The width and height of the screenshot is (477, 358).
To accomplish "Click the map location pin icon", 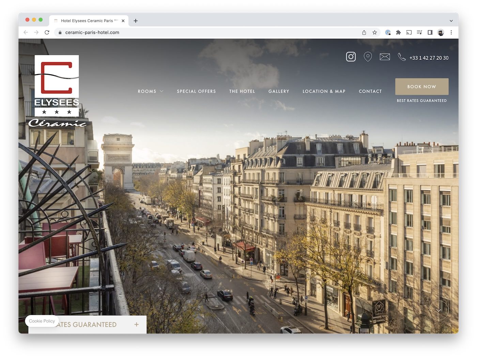I will (x=368, y=57).
